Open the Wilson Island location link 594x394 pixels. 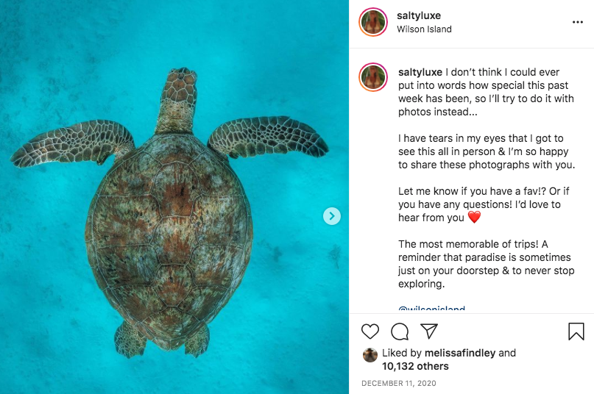pos(424,29)
